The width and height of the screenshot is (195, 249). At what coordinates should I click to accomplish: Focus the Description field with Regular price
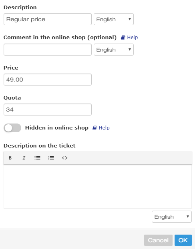(x=48, y=19)
